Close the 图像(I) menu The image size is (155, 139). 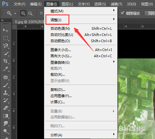(x=52, y=4)
